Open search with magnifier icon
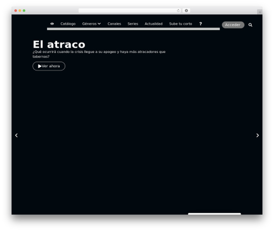274x231 pixels. pos(250,25)
